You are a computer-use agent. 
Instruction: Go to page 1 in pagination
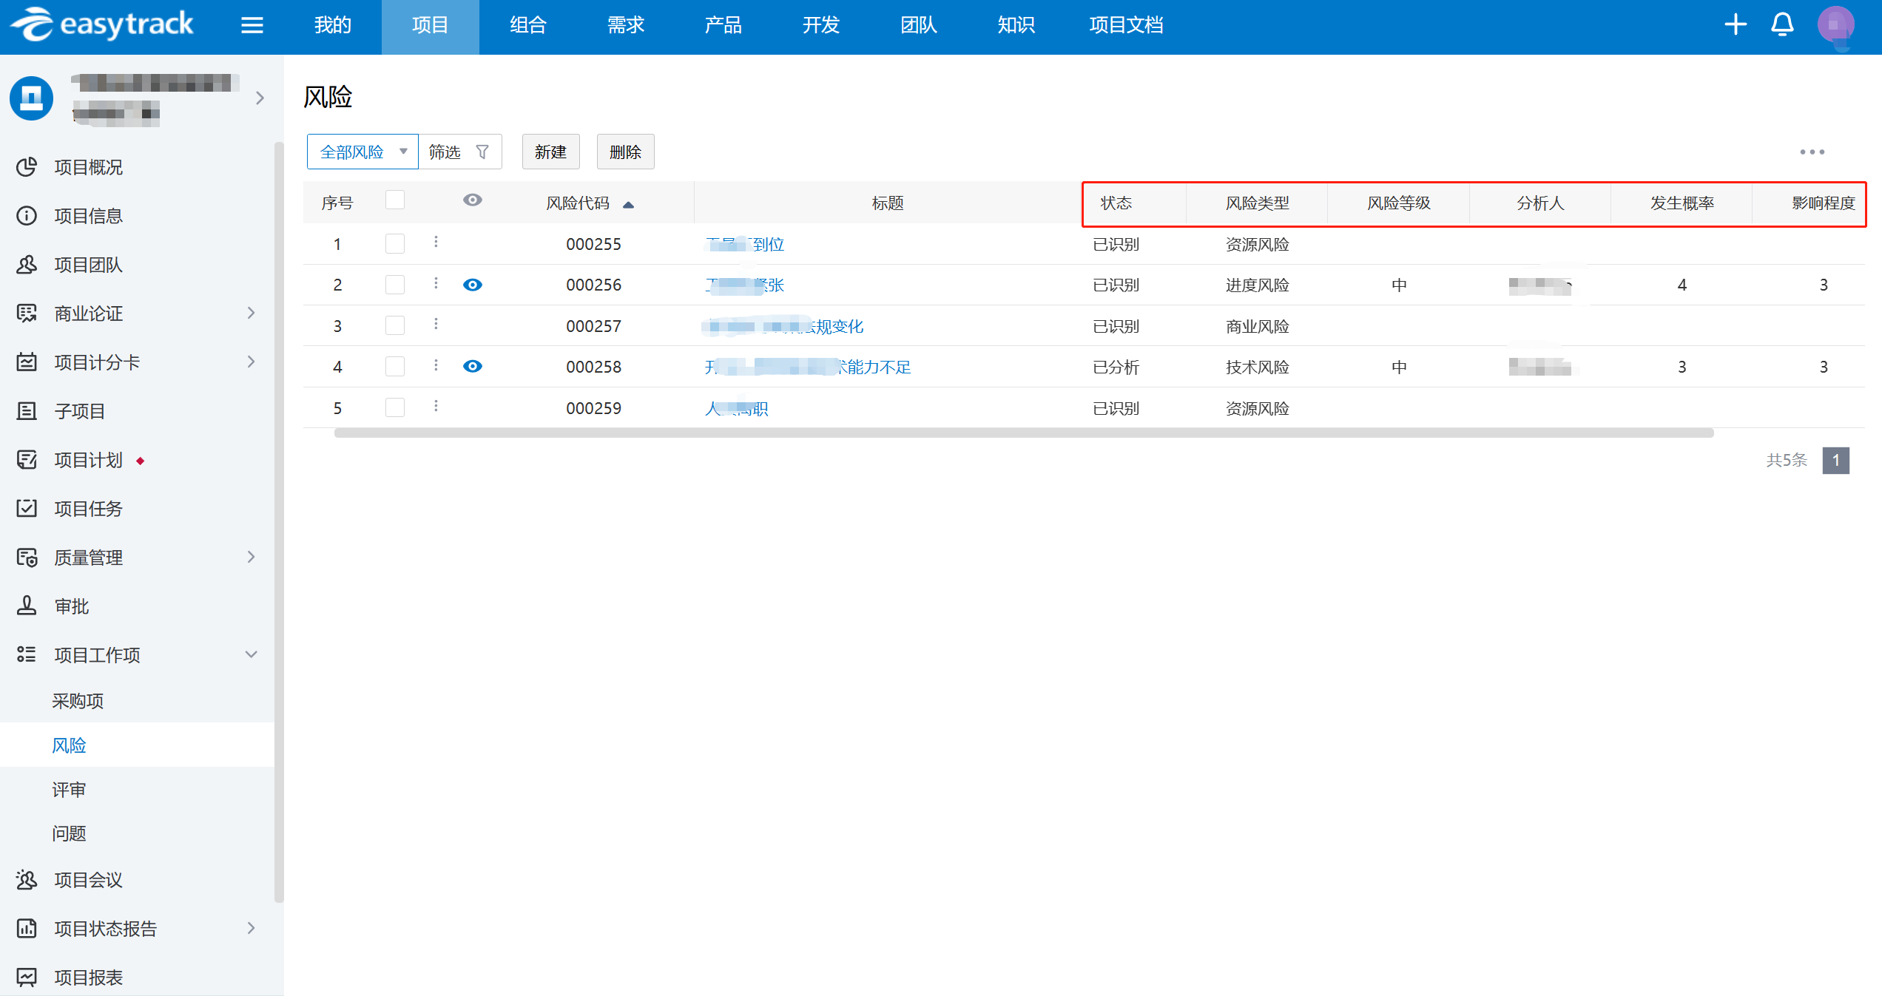(x=1836, y=461)
